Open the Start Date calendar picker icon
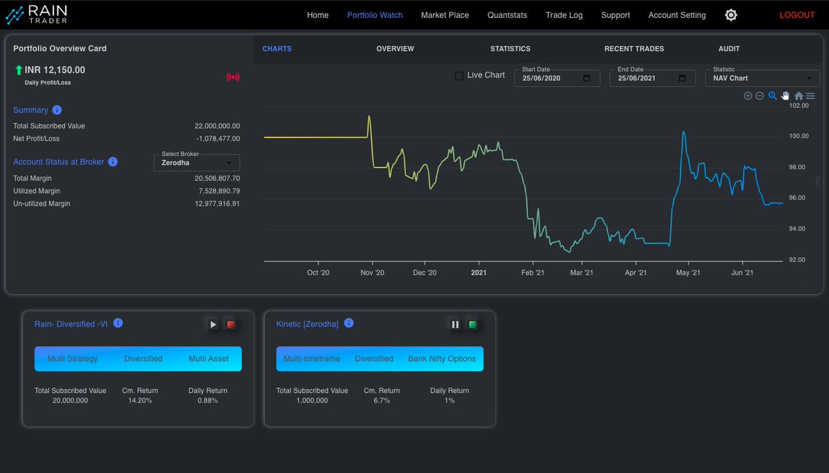 click(587, 78)
